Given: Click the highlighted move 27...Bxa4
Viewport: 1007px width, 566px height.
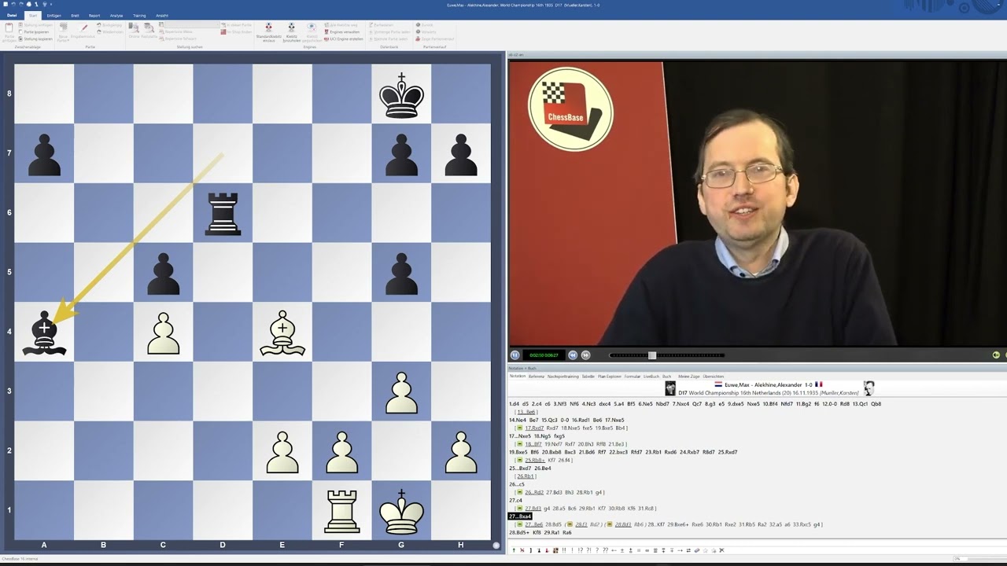Looking at the screenshot, I should coord(520,516).
